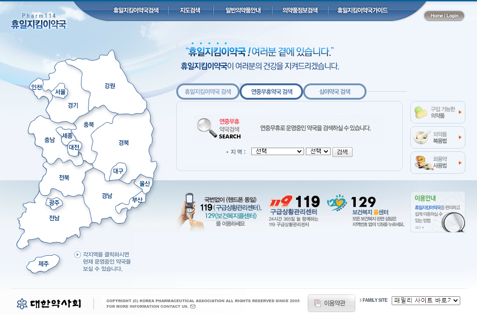Switch to the 휴일지킴이약국 검색 tab

coord(207,91)
